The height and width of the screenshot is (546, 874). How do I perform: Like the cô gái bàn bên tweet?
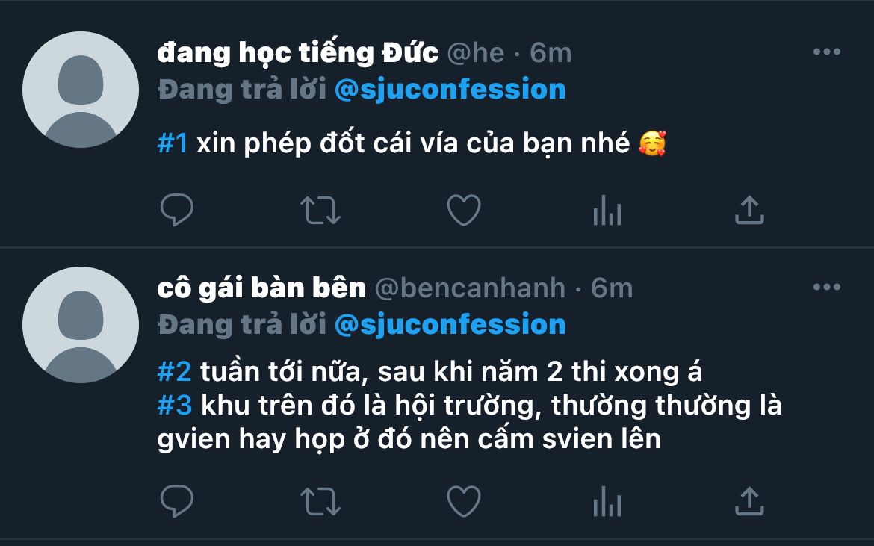point(464,501)
